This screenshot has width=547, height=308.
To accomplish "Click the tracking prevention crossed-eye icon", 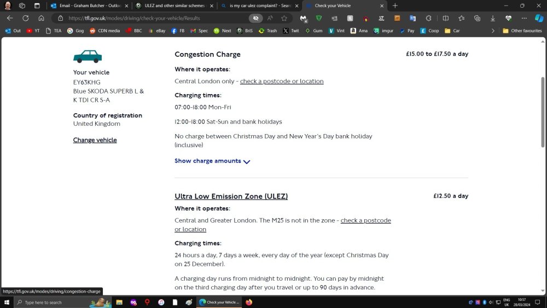I will point(255,18).
